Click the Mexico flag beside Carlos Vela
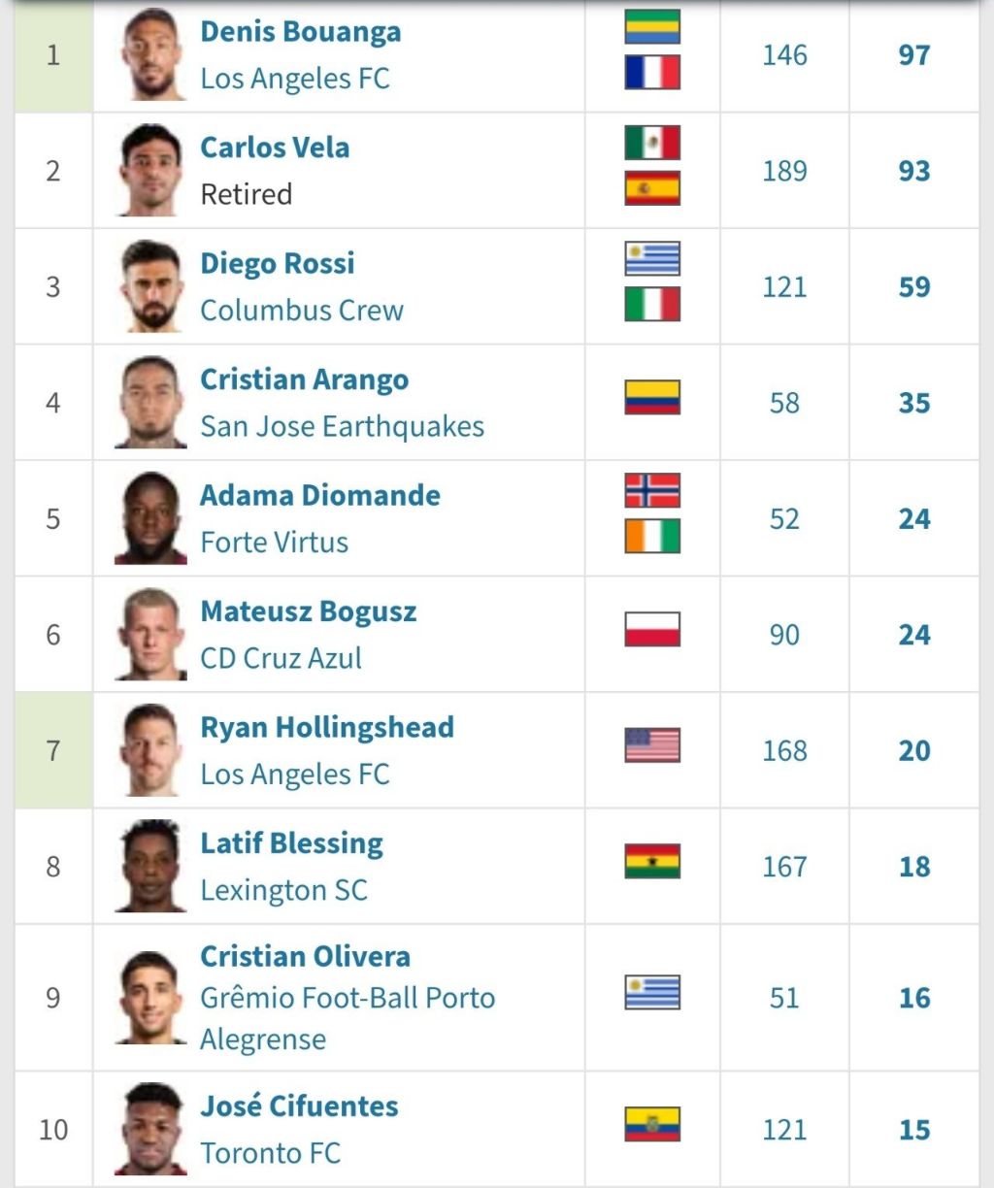 click(x=651, y=144)
